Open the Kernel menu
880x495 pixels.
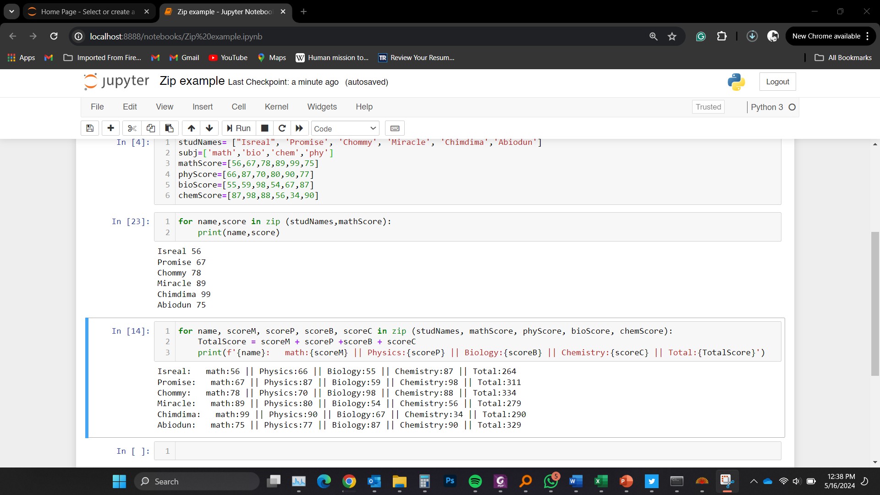pyautogui.click(x=276, y=107)
